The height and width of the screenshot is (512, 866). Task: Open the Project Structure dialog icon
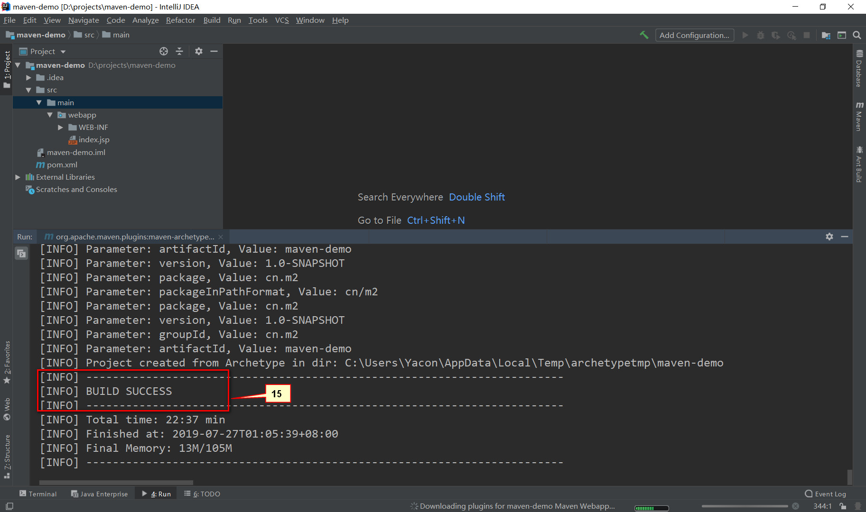point(826,35)
